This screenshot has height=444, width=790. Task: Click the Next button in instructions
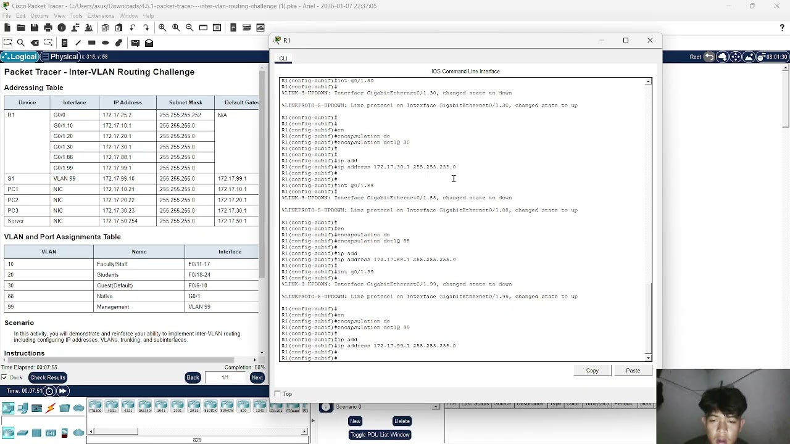click(x=257, y=377)
